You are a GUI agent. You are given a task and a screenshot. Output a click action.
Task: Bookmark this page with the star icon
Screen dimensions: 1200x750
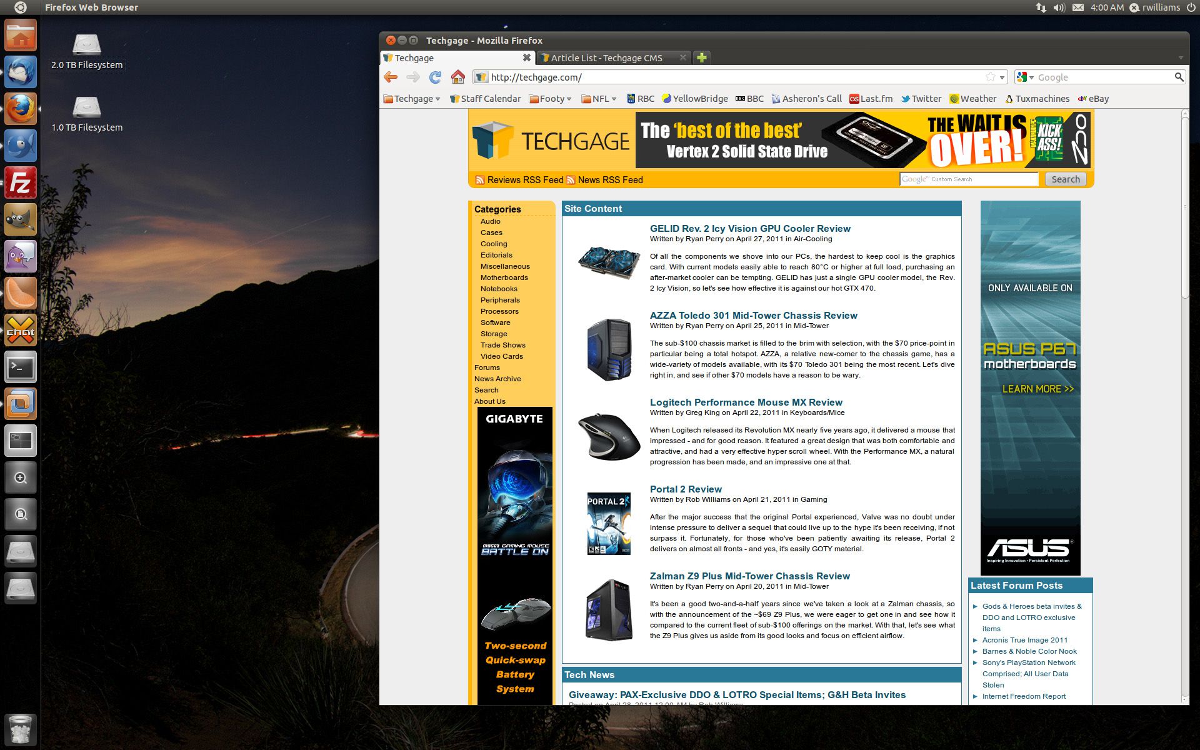pyautogui.click(x=991, y=77)
